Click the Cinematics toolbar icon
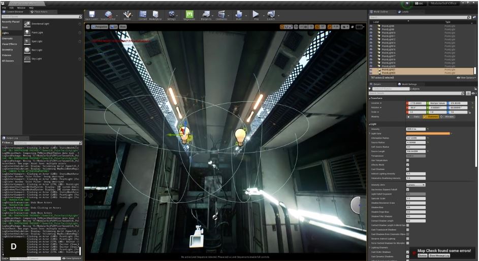Image resolution: width=479 pixels, height=261 pixels. point(221,15)
